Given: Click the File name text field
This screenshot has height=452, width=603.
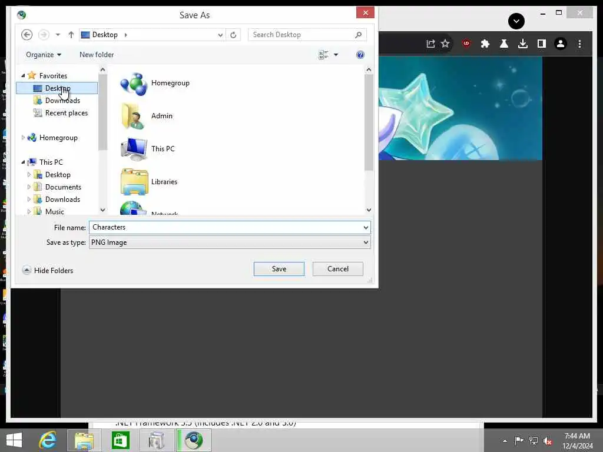Looking at the screenshot, I should 226,227.
